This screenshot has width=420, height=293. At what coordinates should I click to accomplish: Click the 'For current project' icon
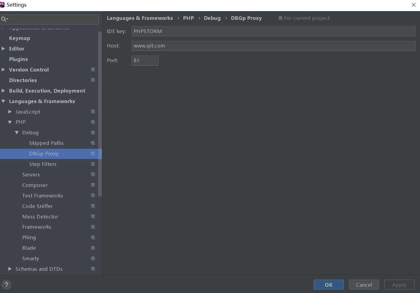[281, 18]
